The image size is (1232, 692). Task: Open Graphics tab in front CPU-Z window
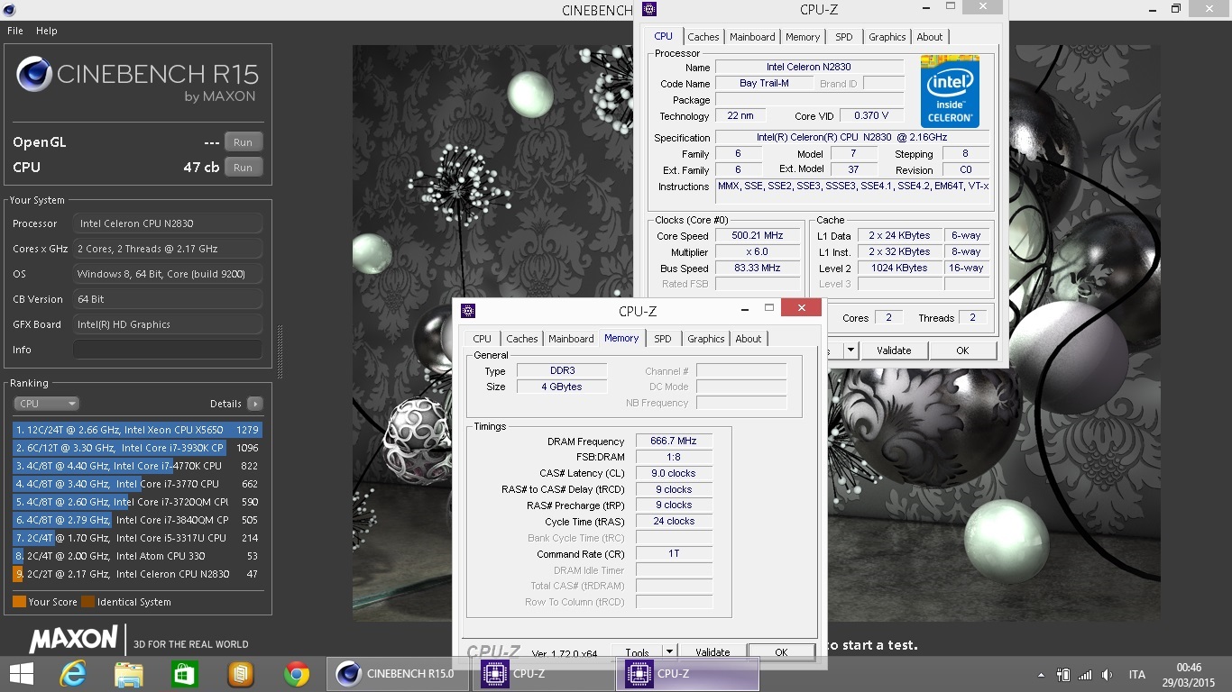(706, 339)
